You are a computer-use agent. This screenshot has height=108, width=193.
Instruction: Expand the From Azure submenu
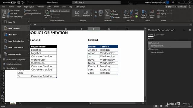tap(16, 35)
